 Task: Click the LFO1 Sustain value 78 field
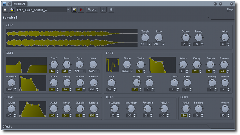click(209, 71)
